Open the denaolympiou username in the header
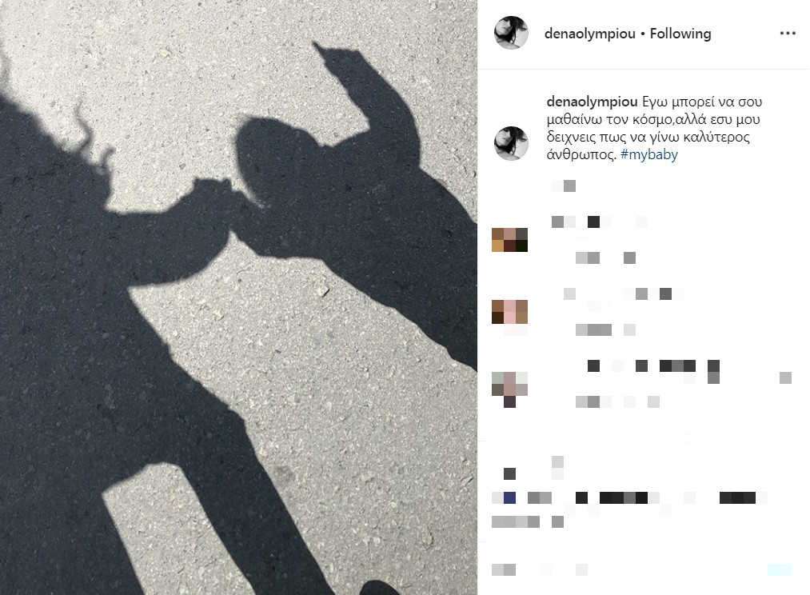 pos(590,34)
